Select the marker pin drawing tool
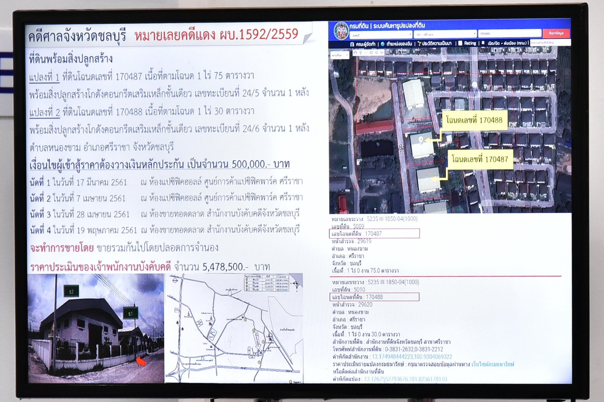The image size is (604, 402). tap(361, 53)
